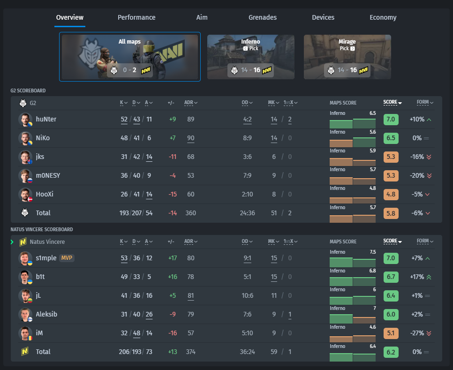
Task: Sort G2 scoreboard by ADR
Action: click(x=191, y=103)
